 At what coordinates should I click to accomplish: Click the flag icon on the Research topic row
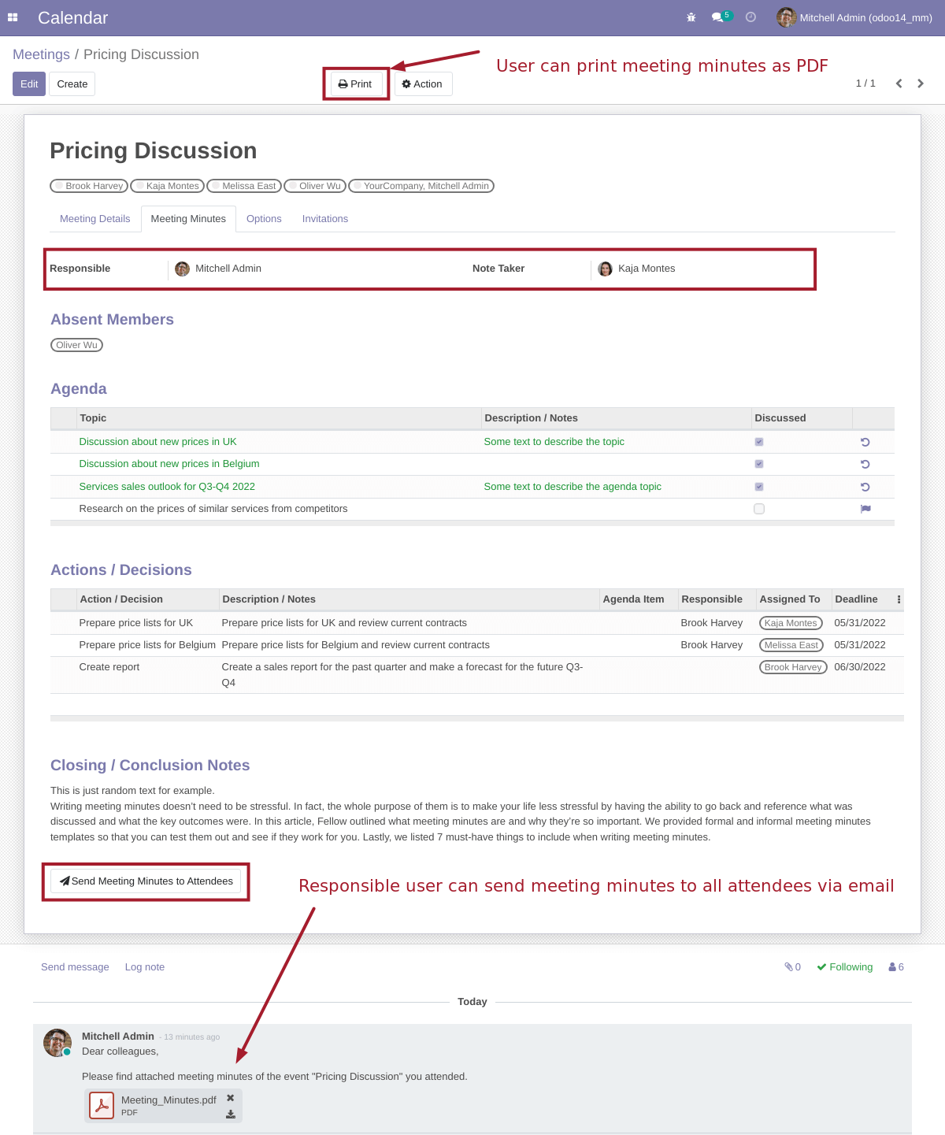tap(865, 509)
